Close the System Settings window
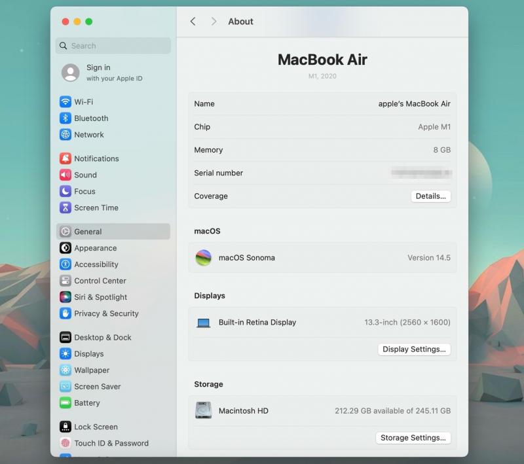 [65, 22]
